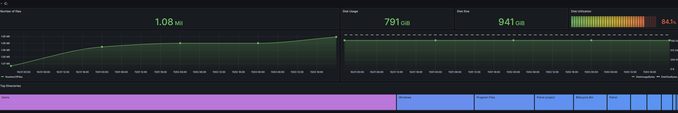Select the Petrel directory block
The image size is (678, 113).
pyautogui.click(x=619, y=102)
